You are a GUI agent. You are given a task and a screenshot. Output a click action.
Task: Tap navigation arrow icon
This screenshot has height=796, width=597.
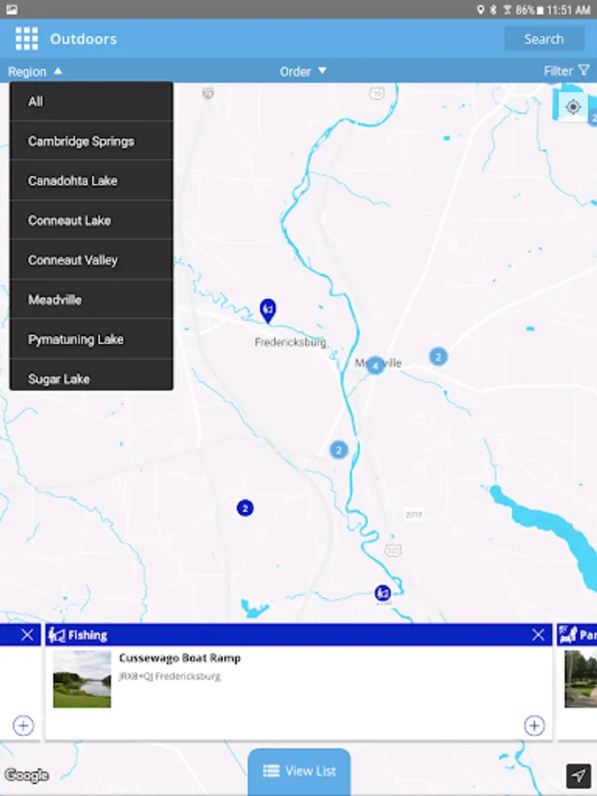point(578,775)
